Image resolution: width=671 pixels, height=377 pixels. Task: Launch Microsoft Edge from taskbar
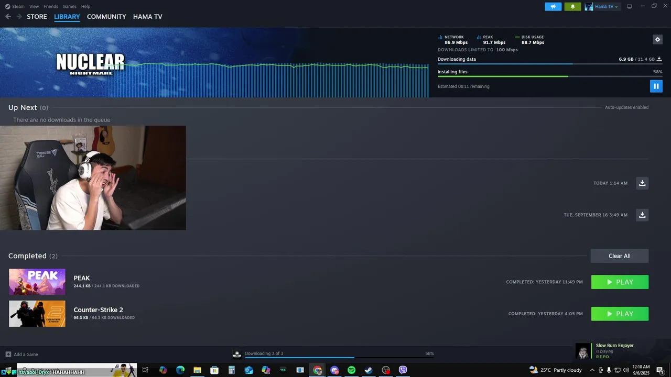pyautogui.click(x=180, y=370)
